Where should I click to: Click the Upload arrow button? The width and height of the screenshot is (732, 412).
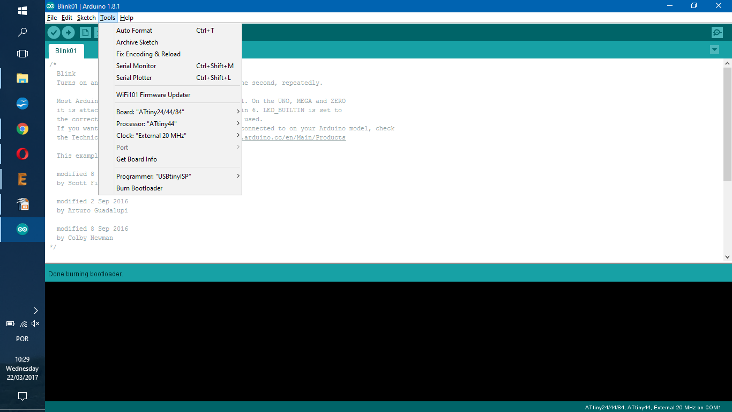click(68, 33)
